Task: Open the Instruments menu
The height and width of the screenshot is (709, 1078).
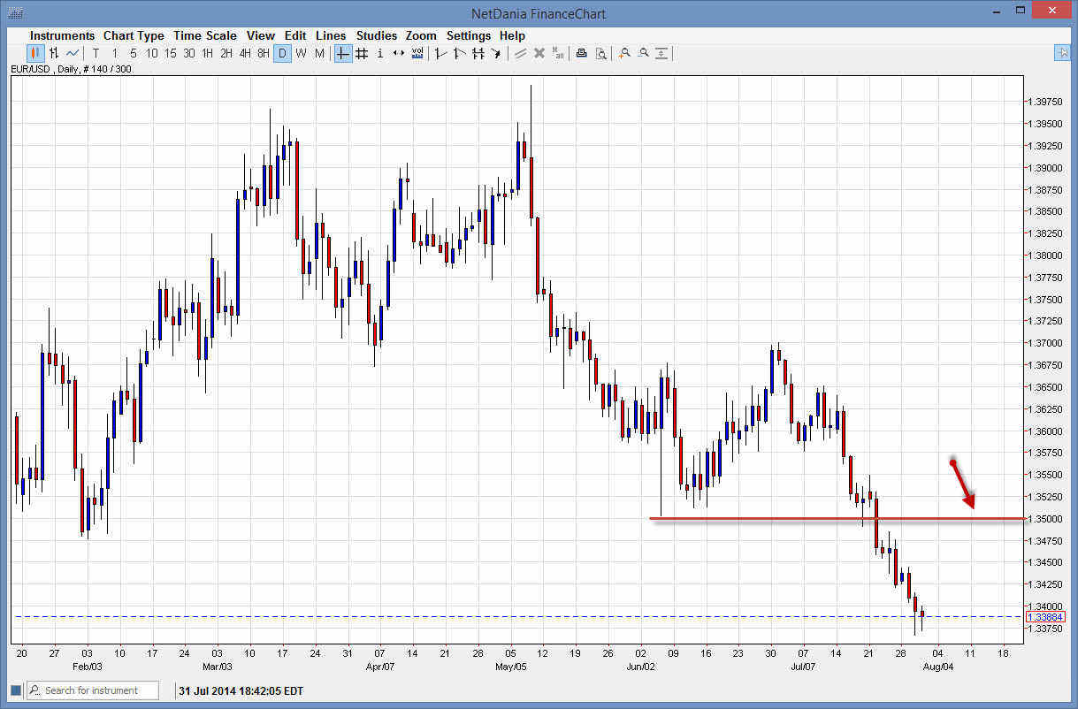Action: (x=62, y=35)
